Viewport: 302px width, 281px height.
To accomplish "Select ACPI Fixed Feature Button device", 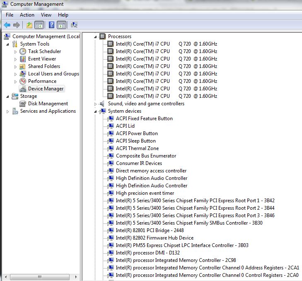I will (144, 119).
